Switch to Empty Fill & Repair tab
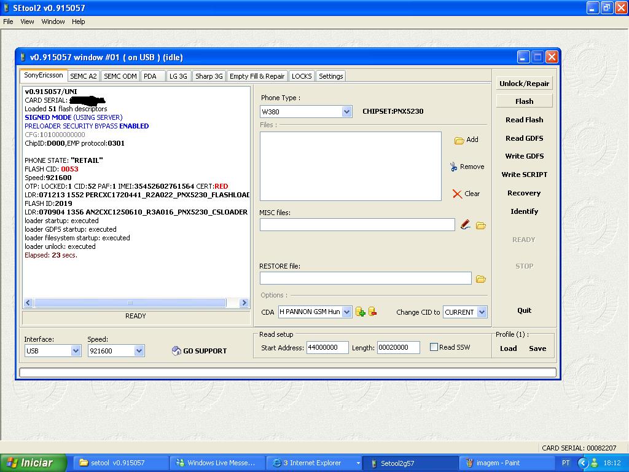The width and height of the screenshot is (629, 472). point(257,76)
